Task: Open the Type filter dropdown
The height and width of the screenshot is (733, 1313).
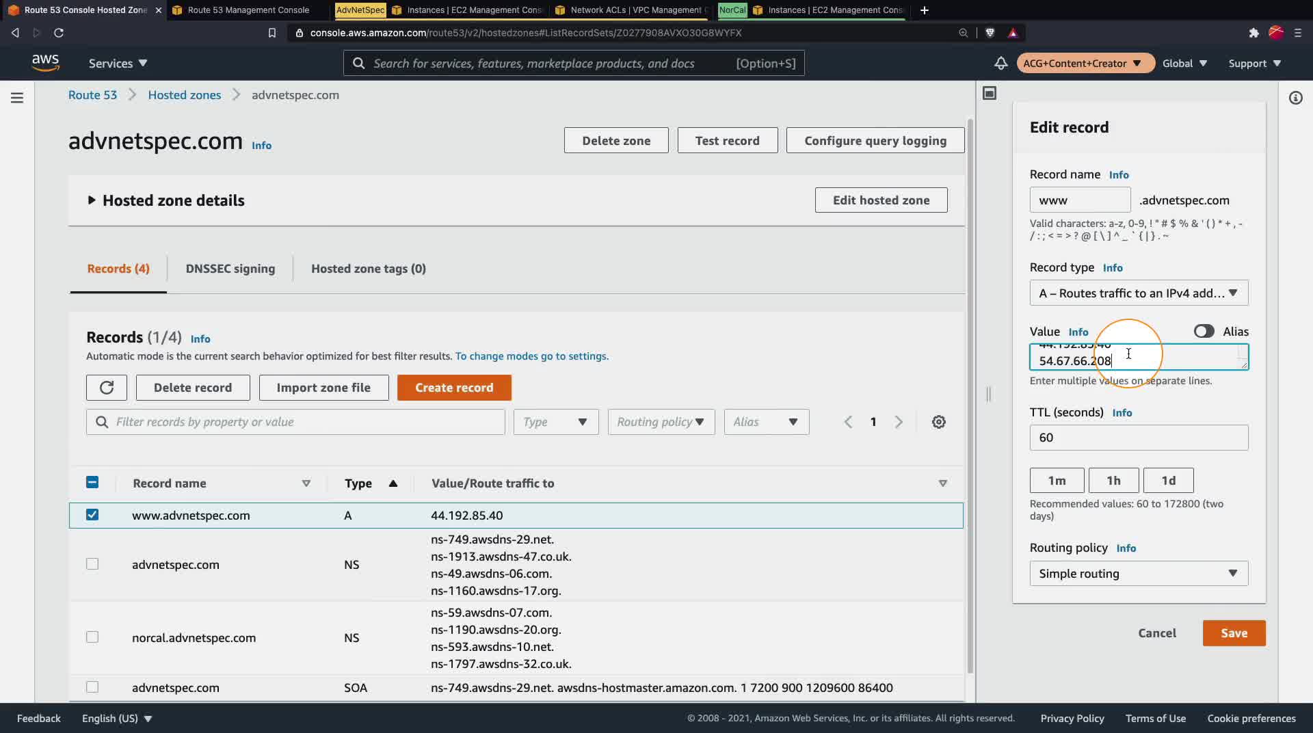Action: click(x=556, y=422)
